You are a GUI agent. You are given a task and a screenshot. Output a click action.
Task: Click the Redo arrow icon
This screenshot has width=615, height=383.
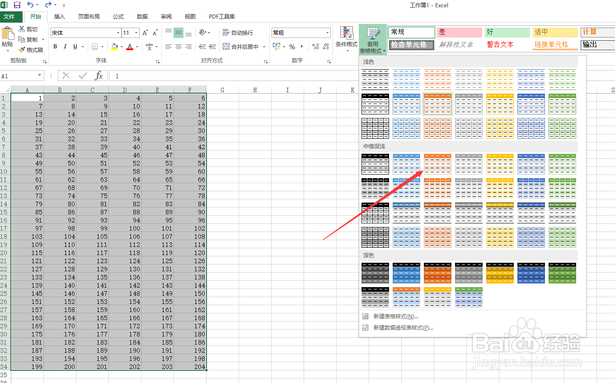point(48,5)
